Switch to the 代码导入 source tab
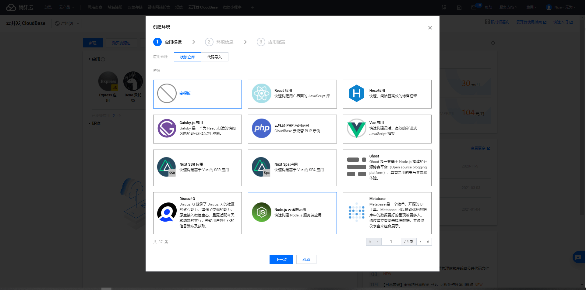 214,57
